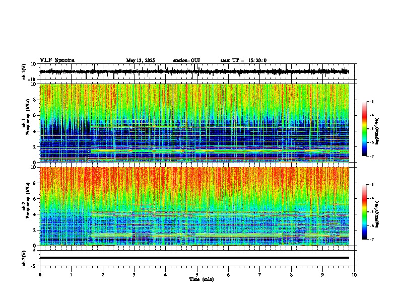
Task: Click the ch.2 spectrogram color scale bar
Action: (365, 212)
